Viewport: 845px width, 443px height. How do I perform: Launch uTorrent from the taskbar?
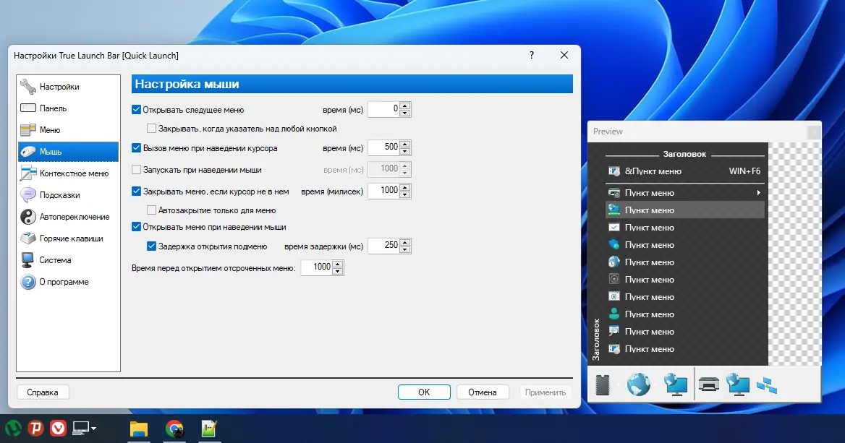tap(12, 428)
